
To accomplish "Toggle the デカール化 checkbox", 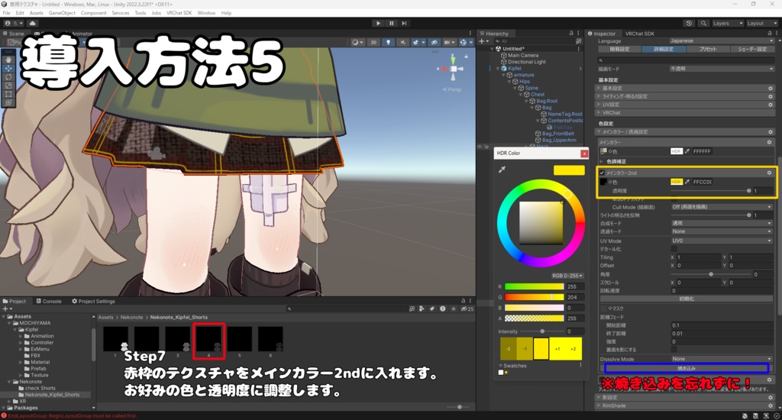I will click(x=674, y=249).
